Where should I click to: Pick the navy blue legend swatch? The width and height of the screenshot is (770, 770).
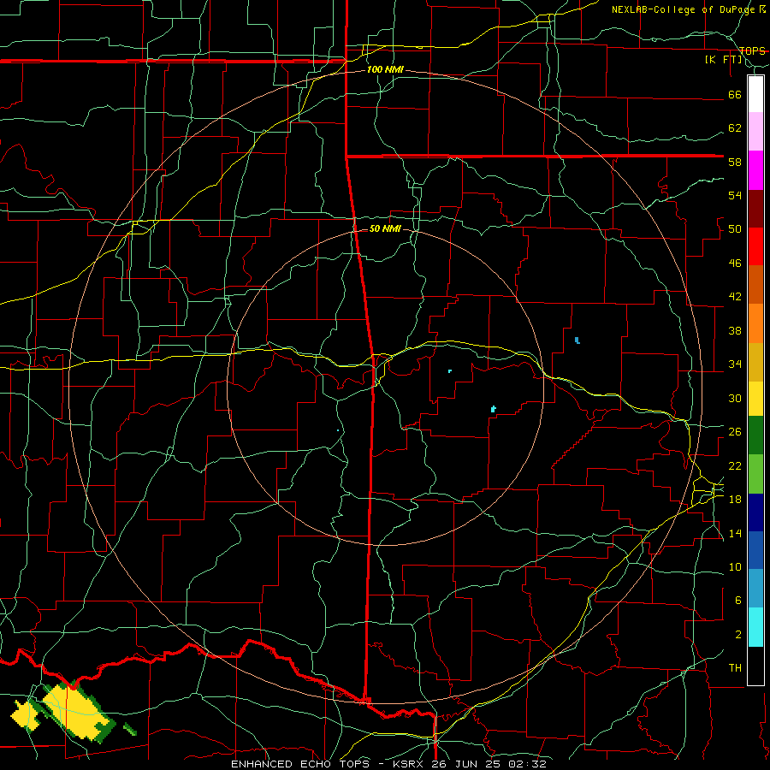[755, 512]
